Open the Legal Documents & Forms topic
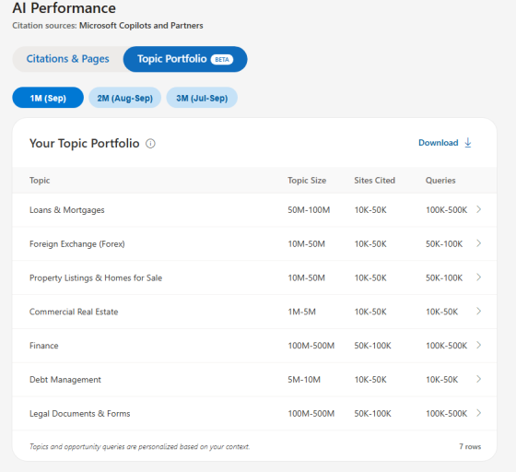 pyautogui.click(x=79, y=413)
